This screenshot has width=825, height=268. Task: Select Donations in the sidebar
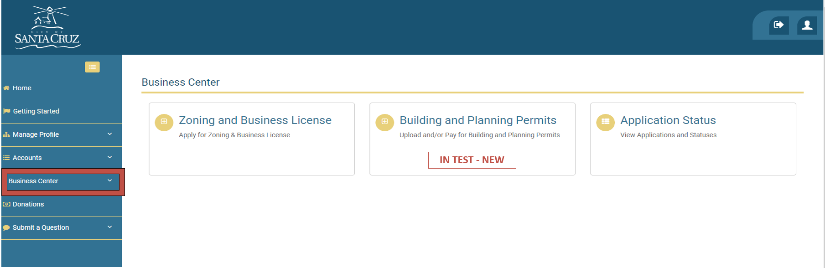tap(29, 204)
